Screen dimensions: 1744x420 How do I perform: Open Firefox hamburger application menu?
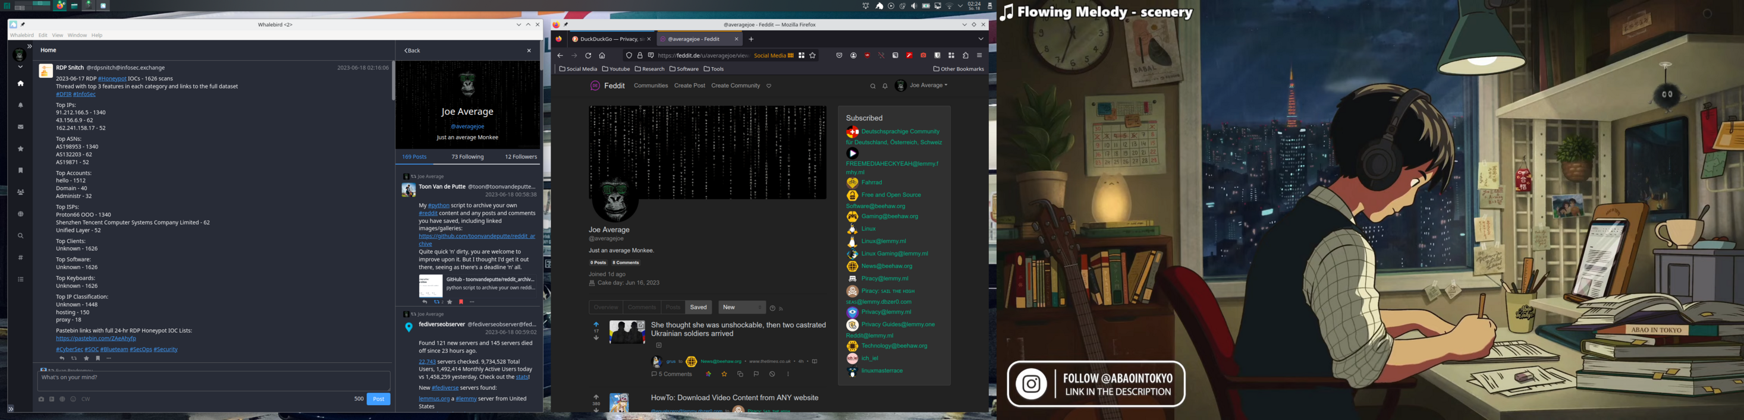coord(979,55)
